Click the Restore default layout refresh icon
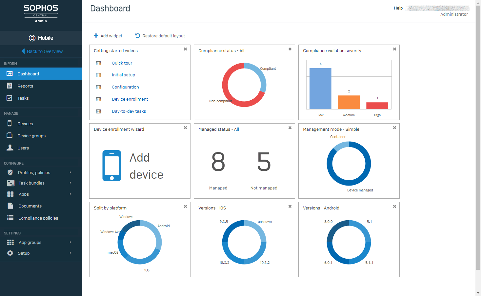This screenshot has height=296, width=481. coord(137,35)
